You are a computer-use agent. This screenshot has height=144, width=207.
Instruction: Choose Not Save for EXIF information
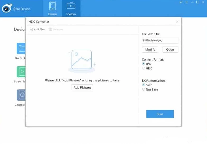tap(143, 90)
